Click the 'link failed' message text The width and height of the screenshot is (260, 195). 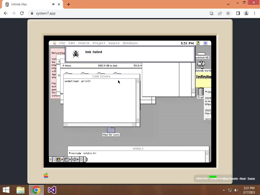[94, 52]
